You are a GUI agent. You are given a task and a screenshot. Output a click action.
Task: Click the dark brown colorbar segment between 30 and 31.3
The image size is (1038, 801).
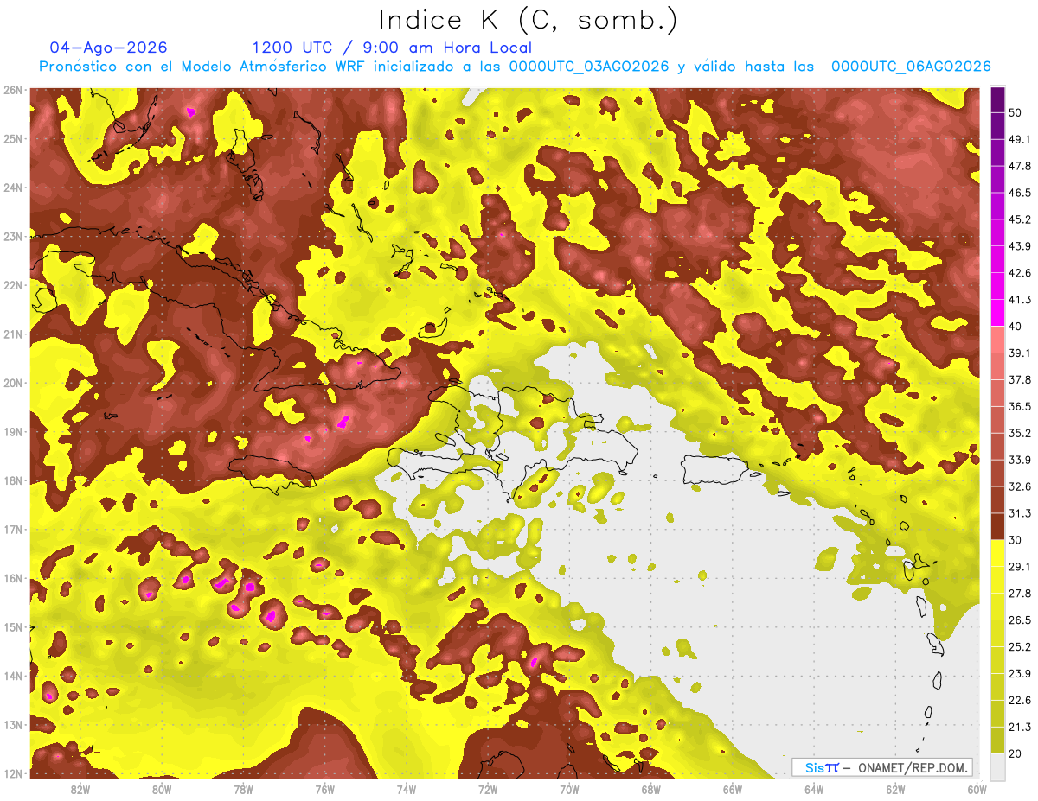tap(998, 526)
